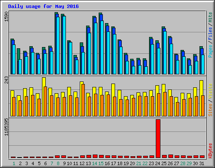The width and height of the screenshot is (215, 168).
Task: Click day label 2 on the axis
Action: (x=20, y=163)
